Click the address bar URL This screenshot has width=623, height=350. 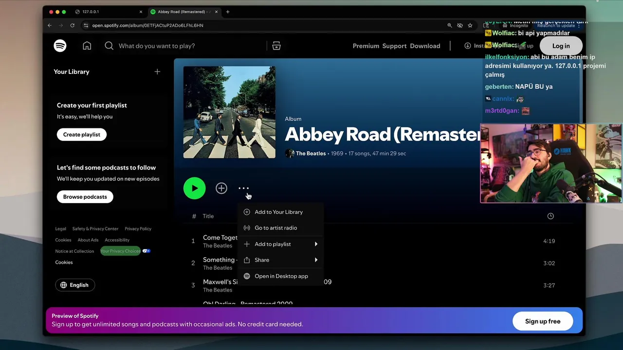point(147,25)
